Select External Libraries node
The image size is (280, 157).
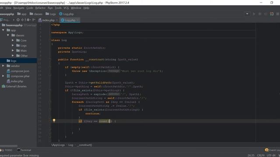(14, 86)
